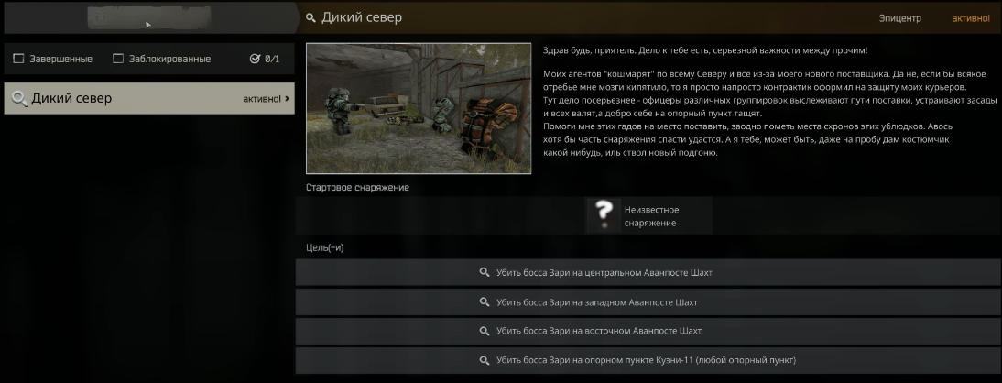Click the magnifier icon on the Дикий север list entry
Viewport: 1002px width, 383px height.
[20, 98]
